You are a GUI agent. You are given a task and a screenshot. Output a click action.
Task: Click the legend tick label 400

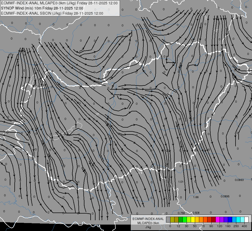[x=244, y=226]
